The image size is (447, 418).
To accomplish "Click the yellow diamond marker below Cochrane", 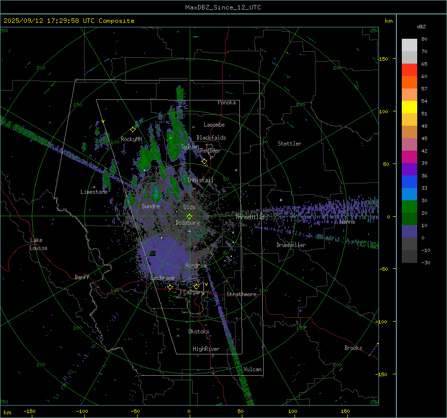I will [x=170, y=287].
